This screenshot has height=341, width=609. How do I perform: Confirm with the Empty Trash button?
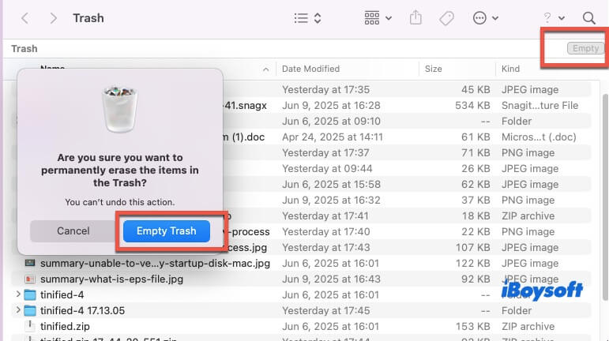click(x=166, y=230)
